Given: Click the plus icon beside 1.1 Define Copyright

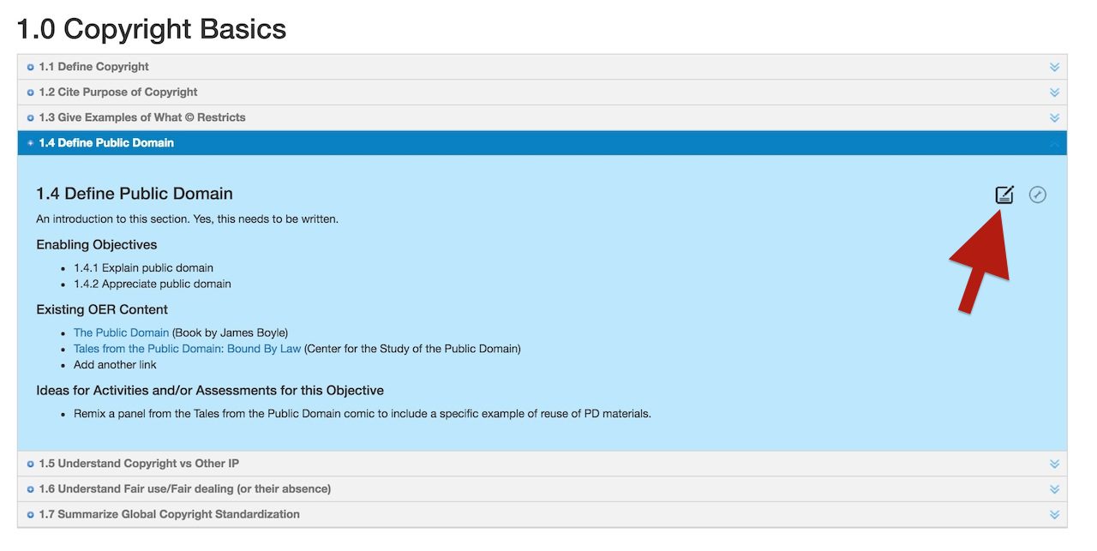Looking at the screenshot, I should (30, 67).
